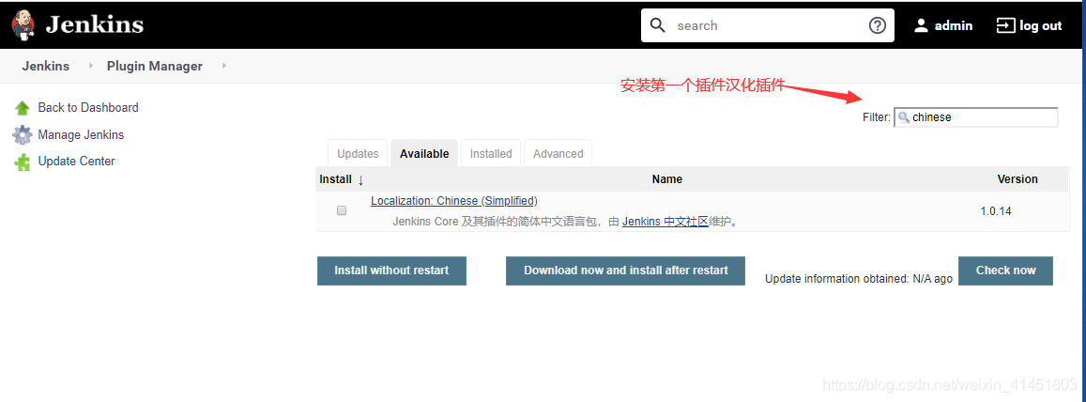Click the magnifier icon in Filter box

pyautogui.click(x=904, y=117)
